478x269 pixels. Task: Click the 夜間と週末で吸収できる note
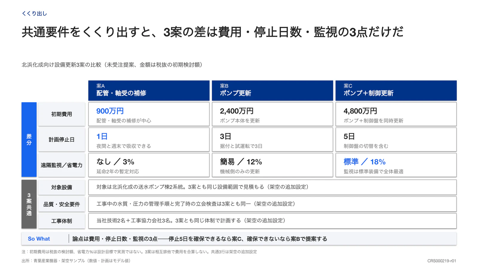click(x=124, y=146)
